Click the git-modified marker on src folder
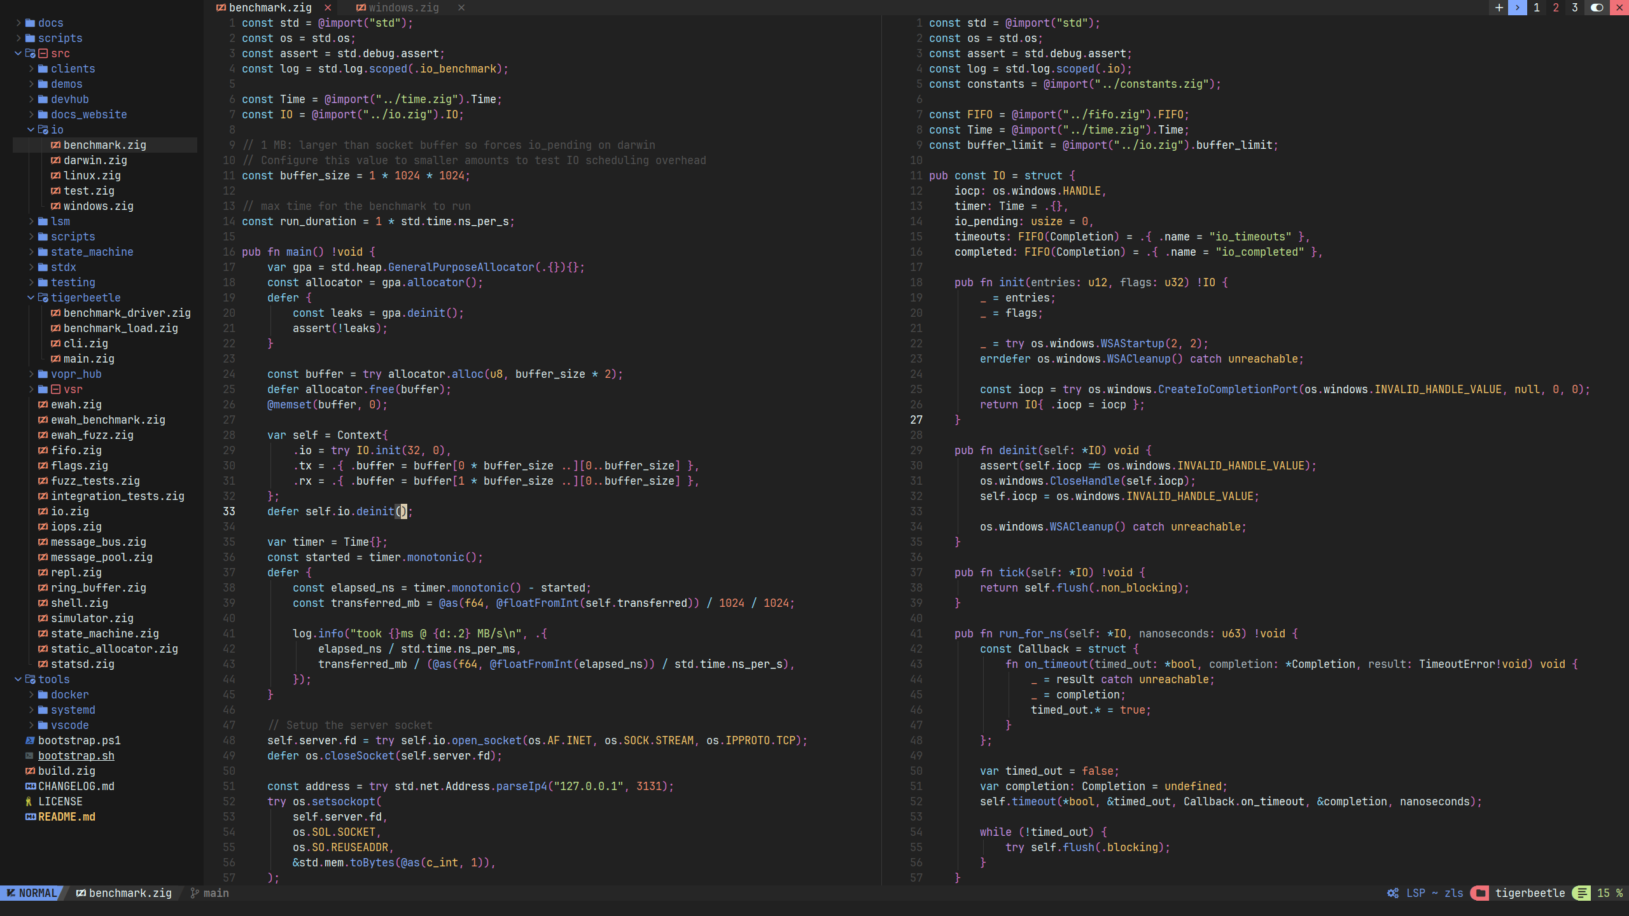Screen dimensions: 1629x916 click(43, 53)
